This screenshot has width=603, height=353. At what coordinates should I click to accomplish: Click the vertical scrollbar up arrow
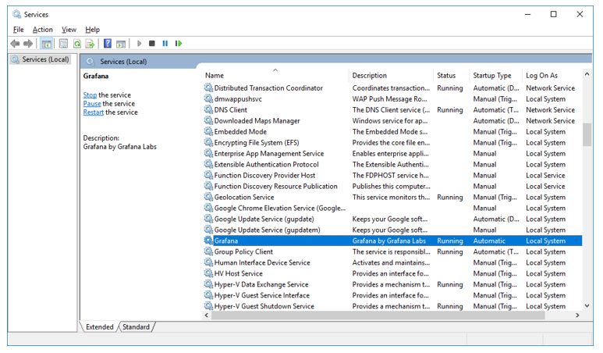587,74
